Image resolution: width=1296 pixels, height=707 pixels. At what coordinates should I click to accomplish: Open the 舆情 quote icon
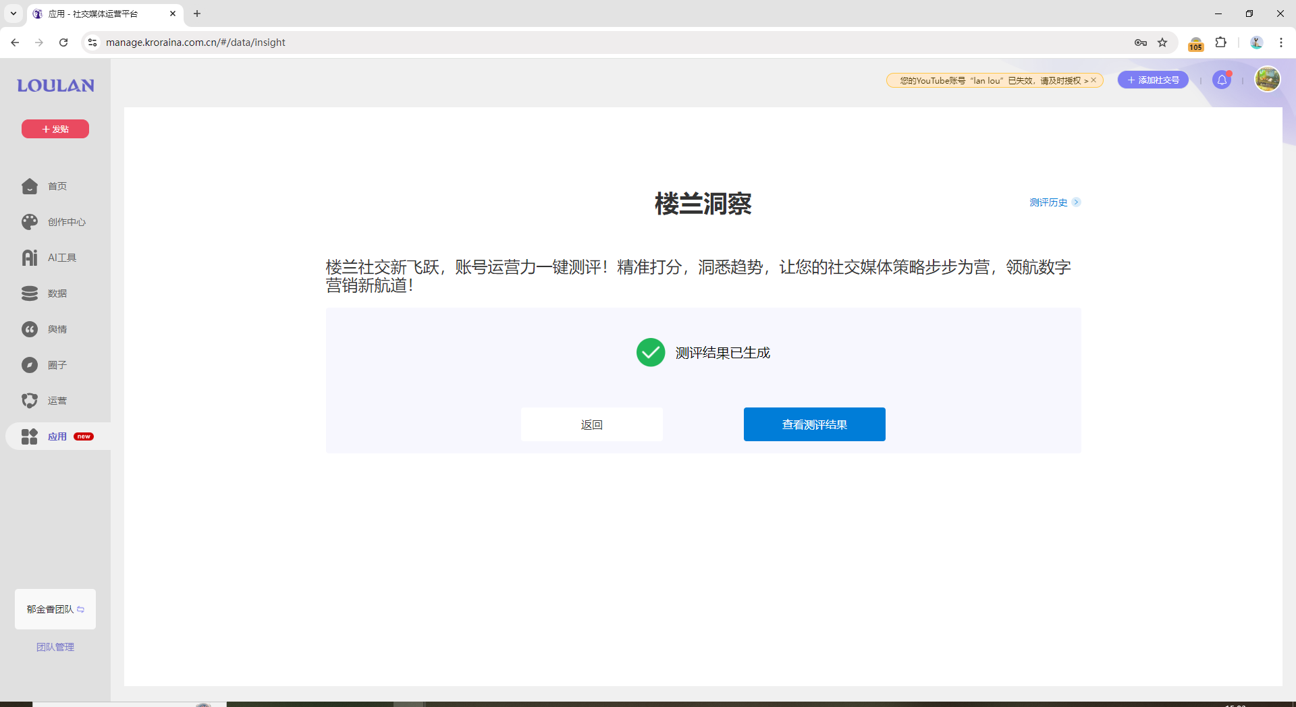coord(30,329)
